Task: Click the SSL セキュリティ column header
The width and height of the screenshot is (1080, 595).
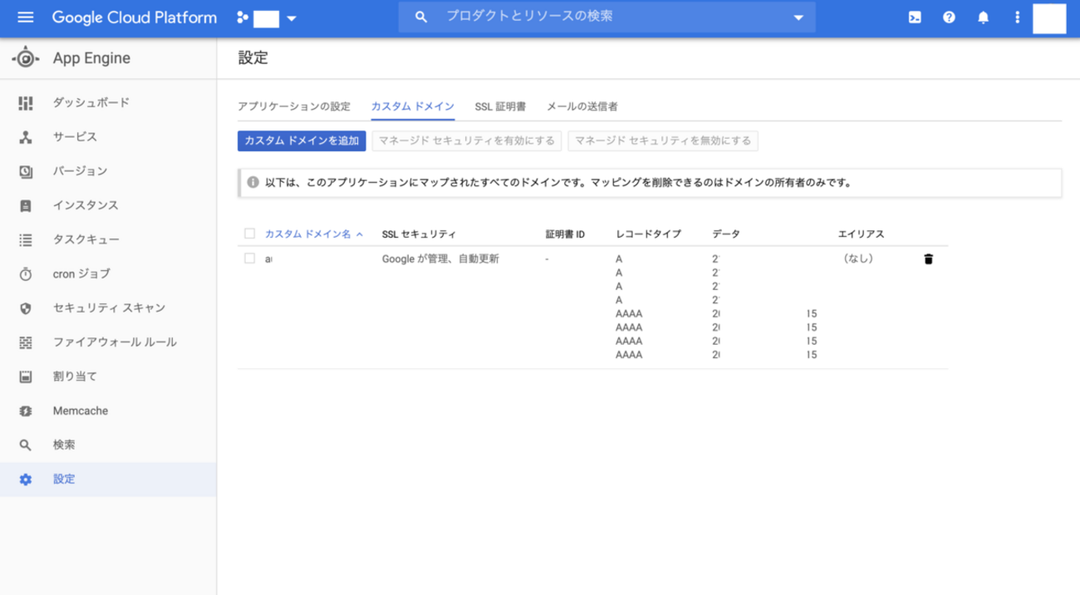Action: click(419, 234)
